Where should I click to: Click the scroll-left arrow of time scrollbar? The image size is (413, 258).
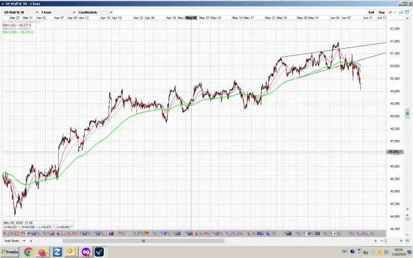point(31,241)
